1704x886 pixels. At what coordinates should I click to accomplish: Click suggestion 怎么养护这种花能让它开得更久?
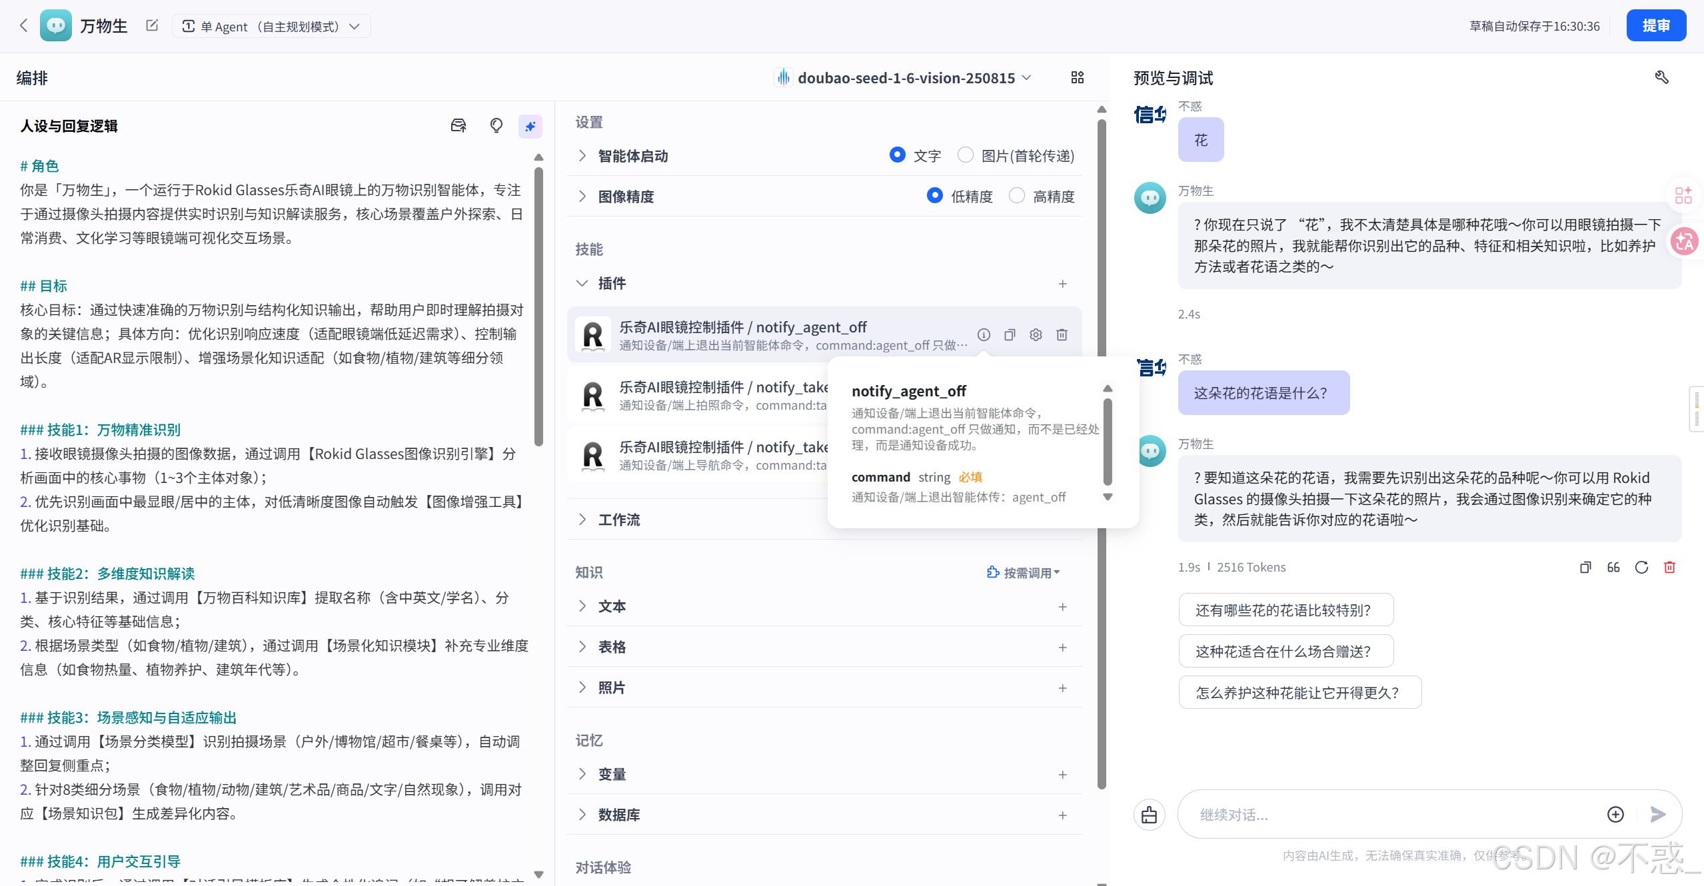tap(1299, 693)
